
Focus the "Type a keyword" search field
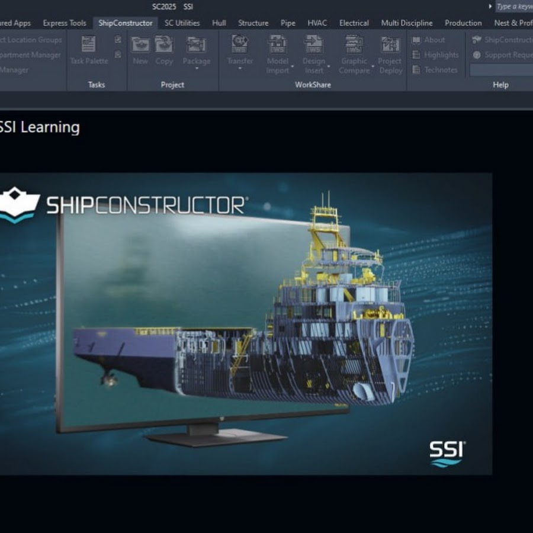[x=514, y=6]
